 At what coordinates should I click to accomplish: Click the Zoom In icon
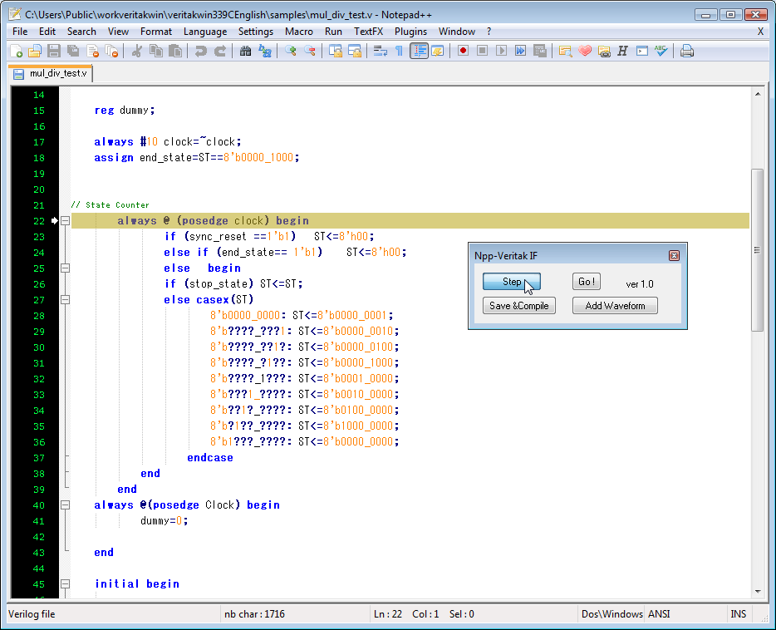pyautogui.click(x=290, y=51)
